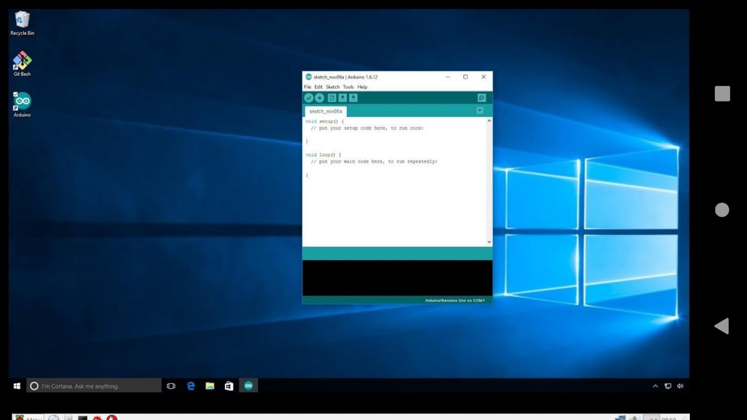
Task: Tap the Android back triangle button
Action: coord(722,326)
